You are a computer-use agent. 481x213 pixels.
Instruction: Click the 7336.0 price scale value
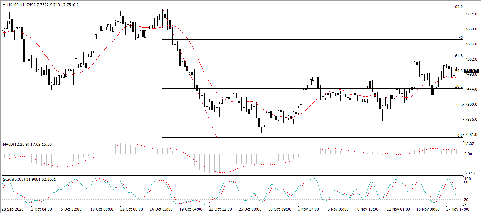tap(471, 119)
